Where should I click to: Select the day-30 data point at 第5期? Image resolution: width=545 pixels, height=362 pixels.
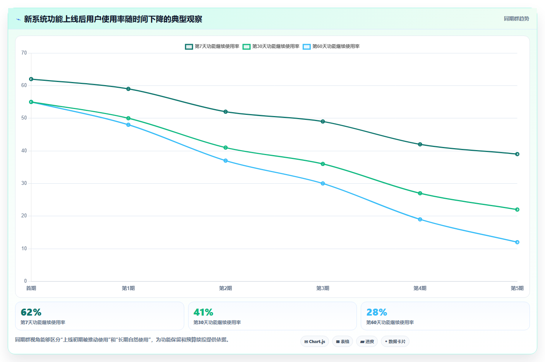pyautogui.click(x=517, y=210)
